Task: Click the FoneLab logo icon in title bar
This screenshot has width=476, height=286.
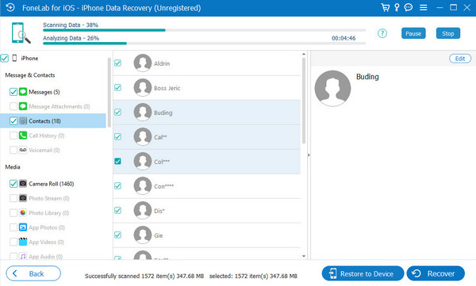Action: pyautogui.click(x=10, y=8)
